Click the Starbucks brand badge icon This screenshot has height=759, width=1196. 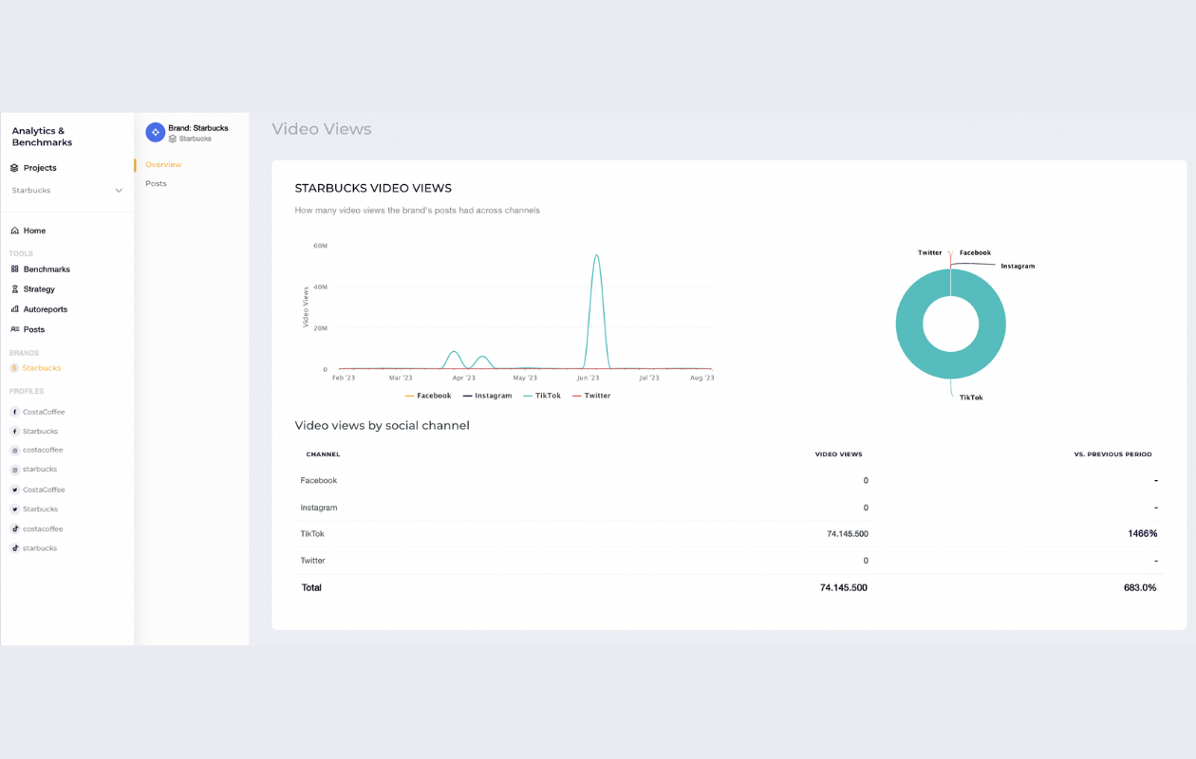point(14,368)
